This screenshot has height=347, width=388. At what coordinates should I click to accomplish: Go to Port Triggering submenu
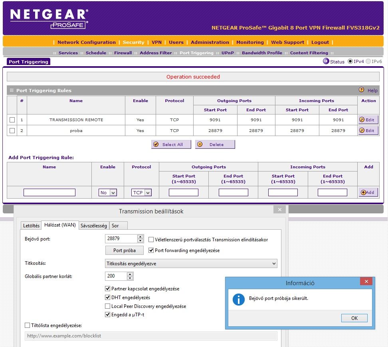point(196,53)
